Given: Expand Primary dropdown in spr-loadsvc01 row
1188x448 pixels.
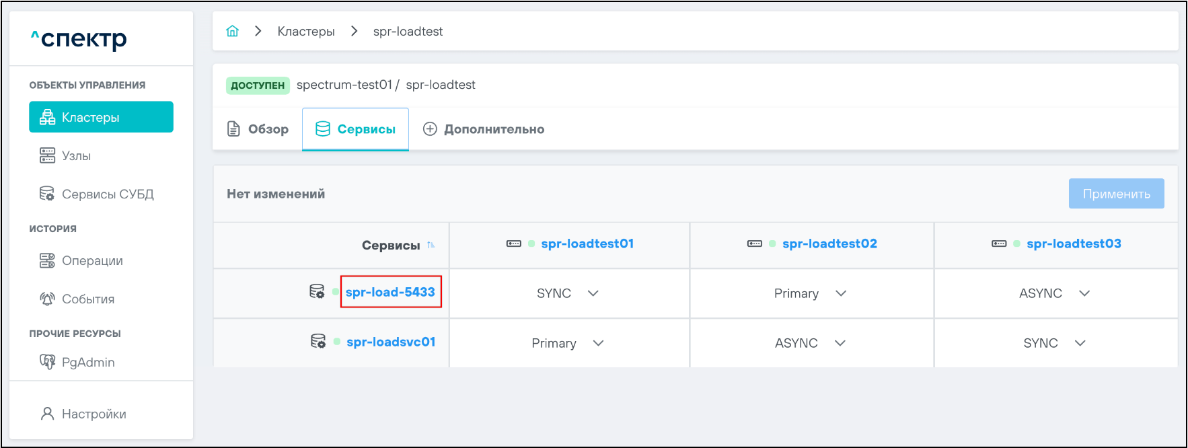Looking at the screenshot, I should (x=567, y=343).
